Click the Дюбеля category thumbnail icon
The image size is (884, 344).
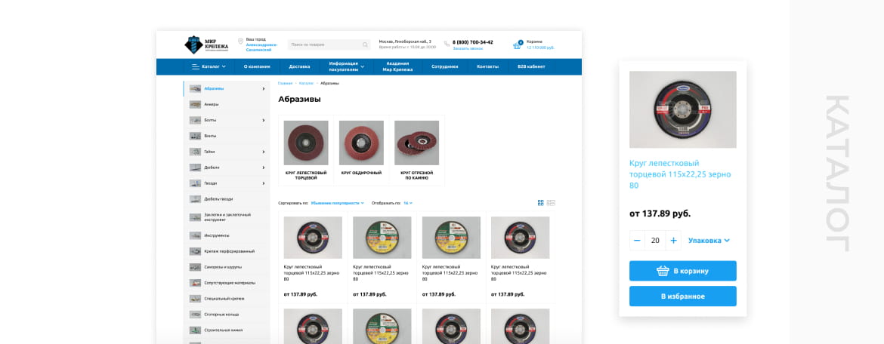tap(195, 167)
